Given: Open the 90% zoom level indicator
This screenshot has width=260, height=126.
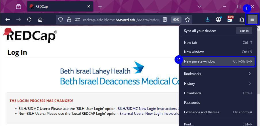Looking at the screenshot, I should pos(176,20).
